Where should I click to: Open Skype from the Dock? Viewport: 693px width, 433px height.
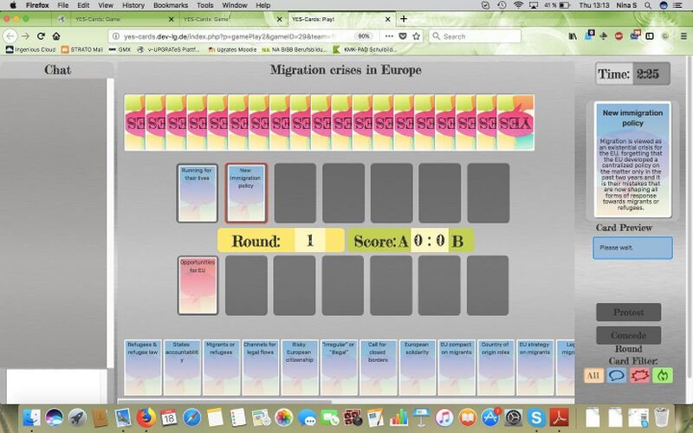536,417
